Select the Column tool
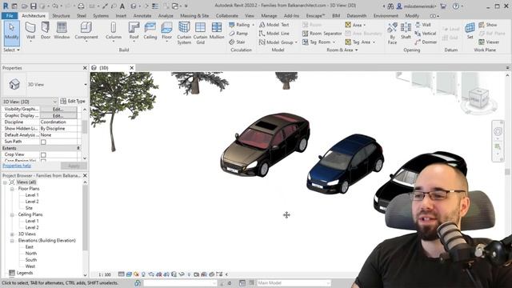Image resolution: width=512 pixels, height=288 pixels. pos(114,31)
